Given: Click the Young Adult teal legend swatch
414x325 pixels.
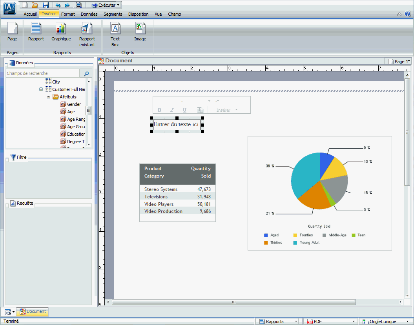Looking at the screenshot, I should (295, 243).
